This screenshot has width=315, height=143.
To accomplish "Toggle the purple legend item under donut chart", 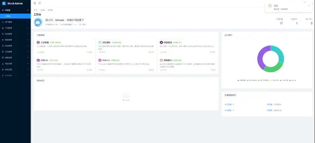I will (294, 80).
